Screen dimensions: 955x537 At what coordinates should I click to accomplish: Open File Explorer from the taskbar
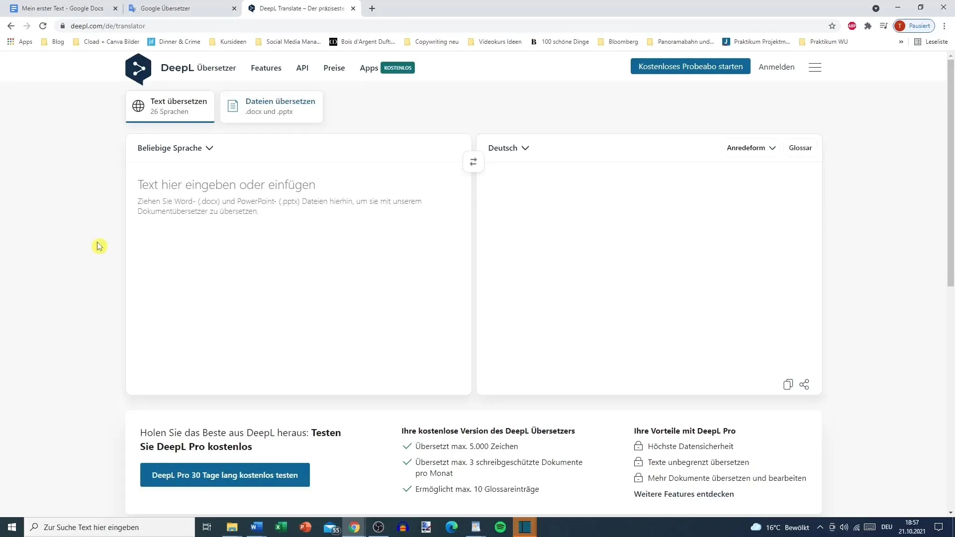click(232, 527)
